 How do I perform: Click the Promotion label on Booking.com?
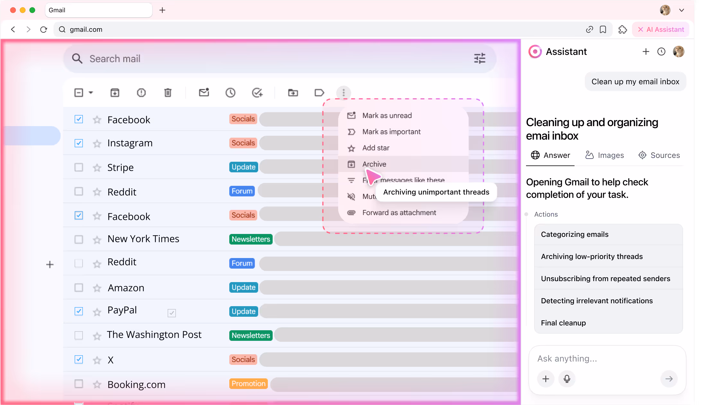tap(249, 383)
